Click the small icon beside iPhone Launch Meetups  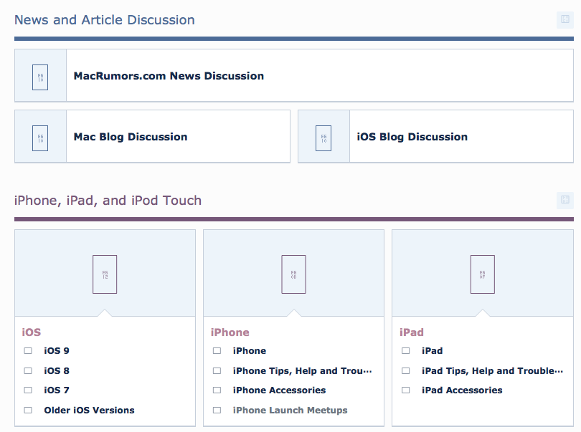click(217, 411)
